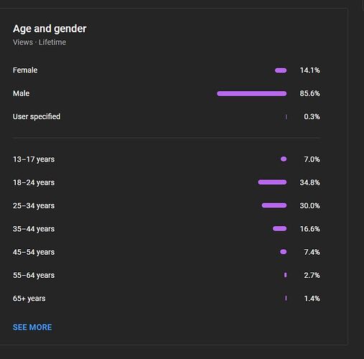Select the Female percentage bar
This screenshot has height=359, width=364.
281,70
